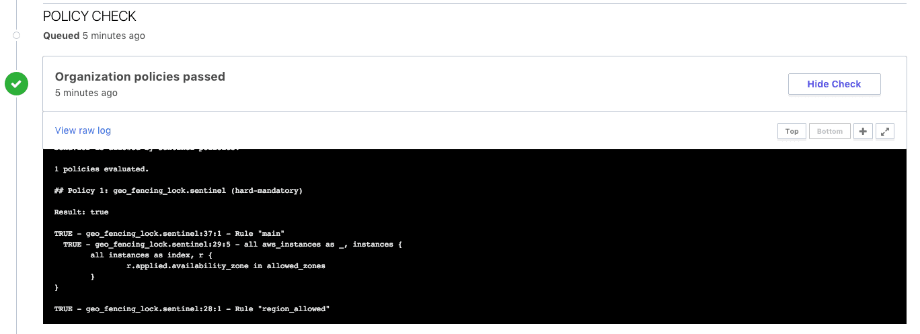Click timestamp under Organization policies passed
Screen dimensions: 920x334
(x=86, y=93)
